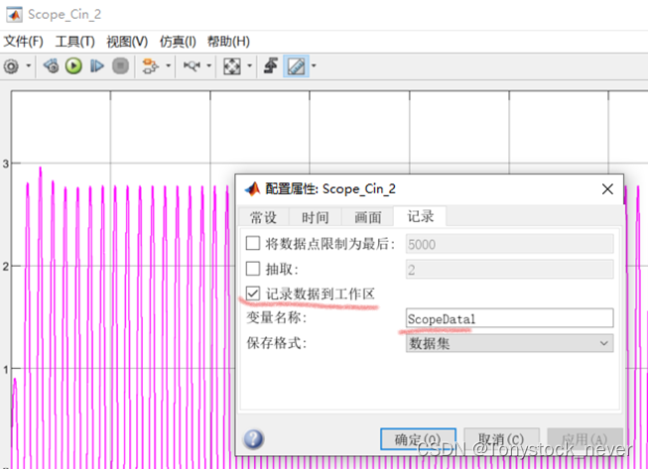Select the 记录 tab
The height and width of the screenshot is (469, 648).
point(421,216)
